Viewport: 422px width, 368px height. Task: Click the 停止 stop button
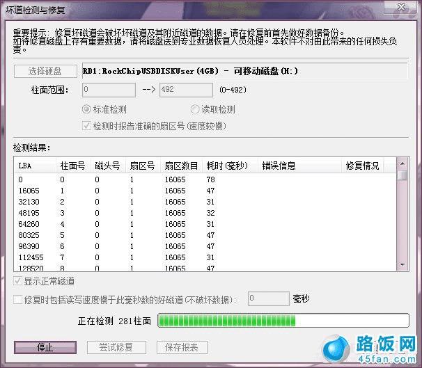[45, 348]
